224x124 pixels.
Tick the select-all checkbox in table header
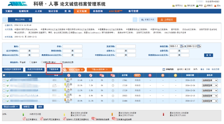click(x=4, y=75)
